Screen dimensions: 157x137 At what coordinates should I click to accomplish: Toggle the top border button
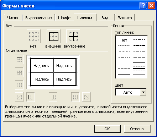[19, 59]
